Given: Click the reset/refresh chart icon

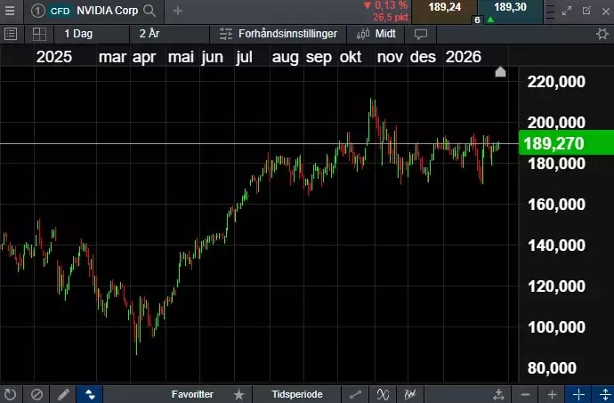Looking at the screenshot, I should click(11, 393).
